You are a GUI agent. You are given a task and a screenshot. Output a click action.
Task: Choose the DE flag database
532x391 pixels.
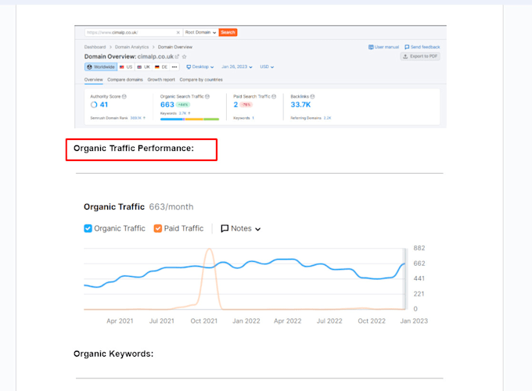[161, 66]
